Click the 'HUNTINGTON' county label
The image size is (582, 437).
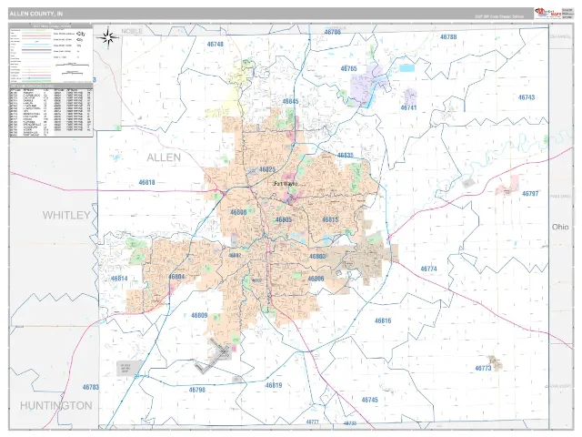pyautogui.click(x=56, y=405)
